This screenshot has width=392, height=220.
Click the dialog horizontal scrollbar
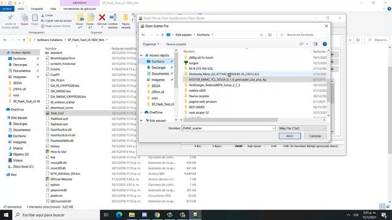tap(230, 120)
